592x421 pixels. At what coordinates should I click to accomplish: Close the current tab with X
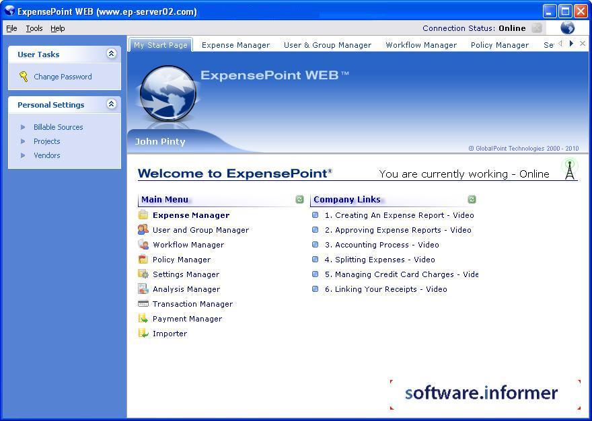583,44
